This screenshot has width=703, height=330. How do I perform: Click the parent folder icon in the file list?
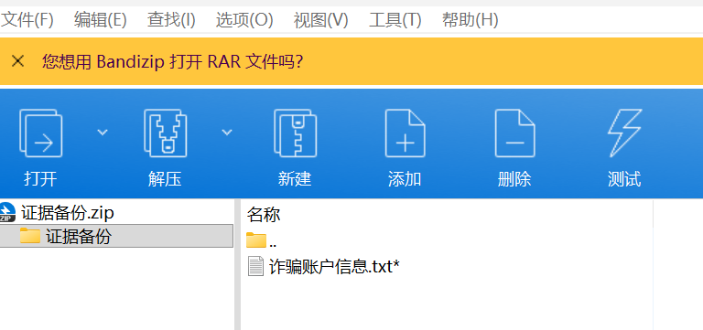click(x=256, y=240)
